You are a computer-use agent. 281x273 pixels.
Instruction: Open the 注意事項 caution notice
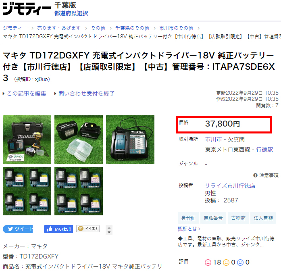pyautogui.click(x=266, y=175)
